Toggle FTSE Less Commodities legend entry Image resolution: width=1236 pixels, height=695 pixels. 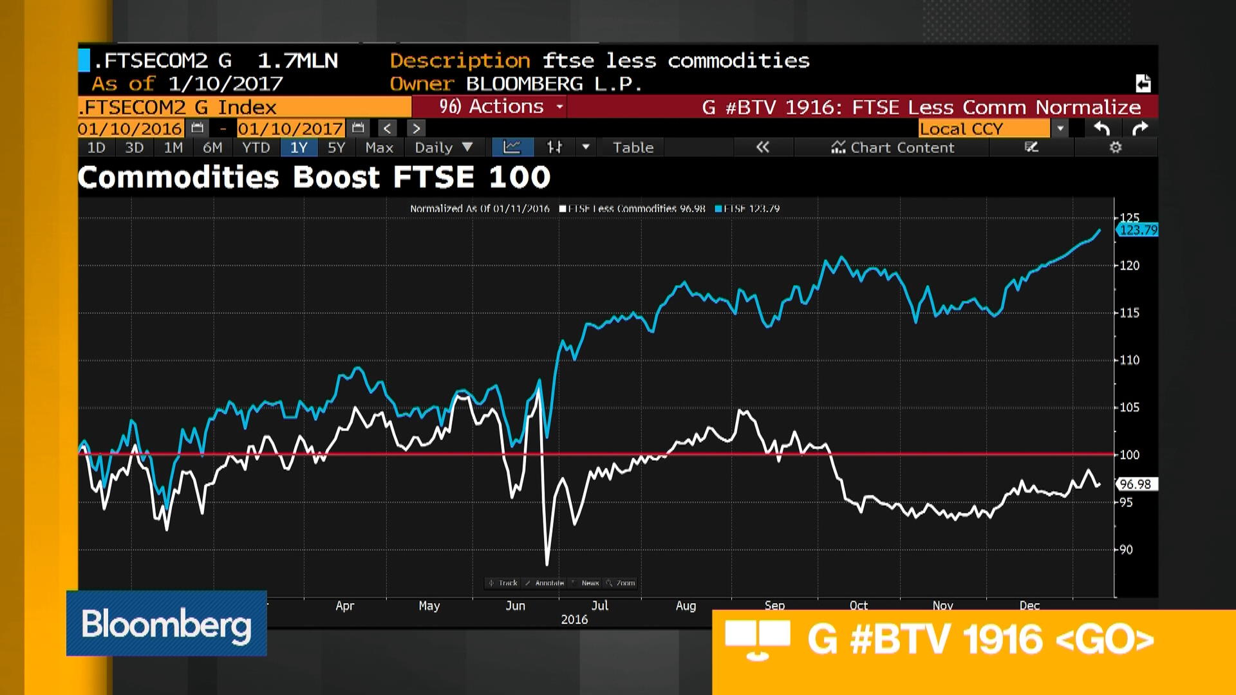click(x=632, y=208)
